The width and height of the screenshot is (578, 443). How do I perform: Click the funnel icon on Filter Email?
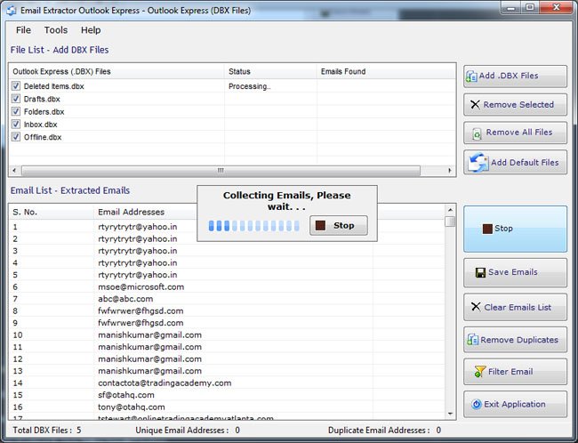coord(480,372)
